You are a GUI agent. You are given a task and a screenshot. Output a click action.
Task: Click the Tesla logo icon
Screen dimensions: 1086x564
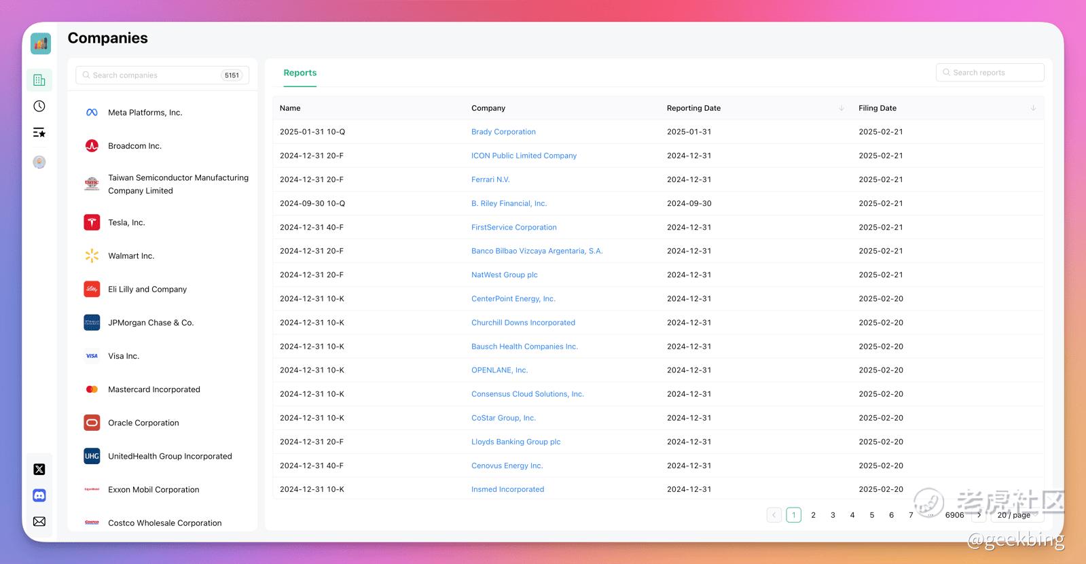click(x=92, y=222)
